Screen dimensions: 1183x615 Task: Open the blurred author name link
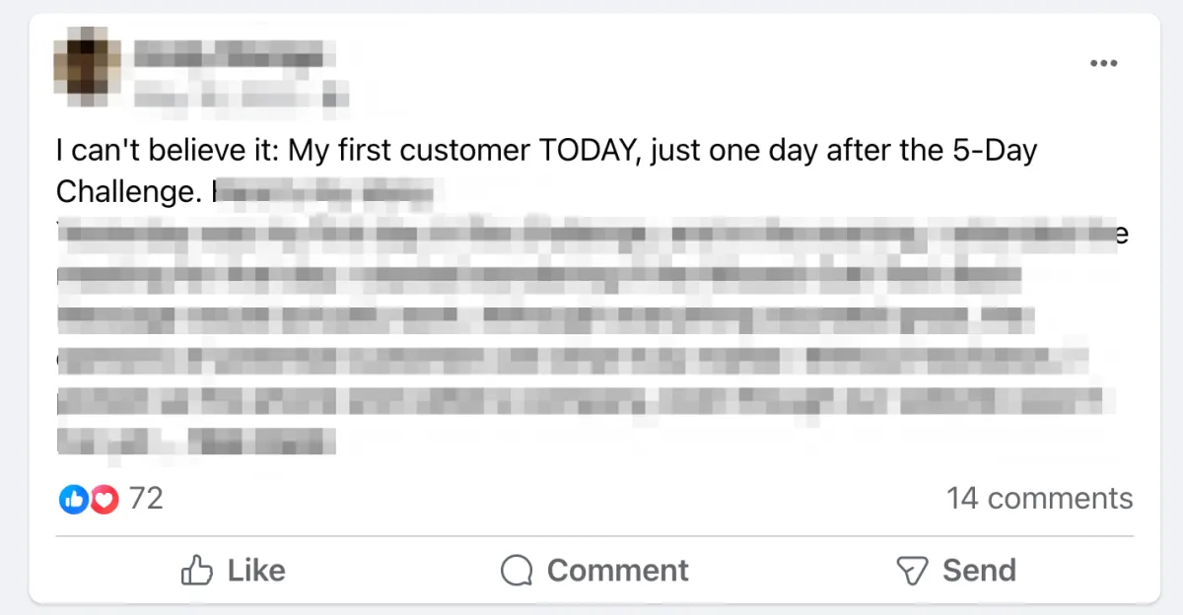pos(229,53)
